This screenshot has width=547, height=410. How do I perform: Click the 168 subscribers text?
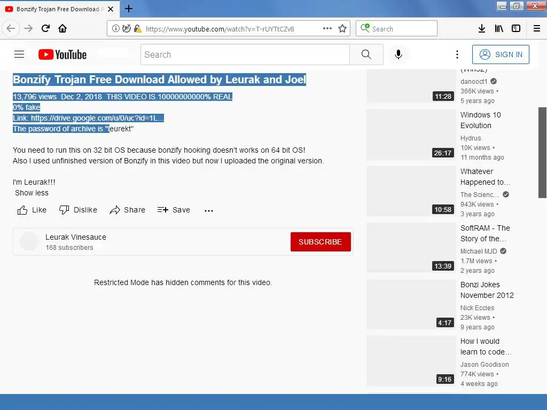tap(69, 248)
